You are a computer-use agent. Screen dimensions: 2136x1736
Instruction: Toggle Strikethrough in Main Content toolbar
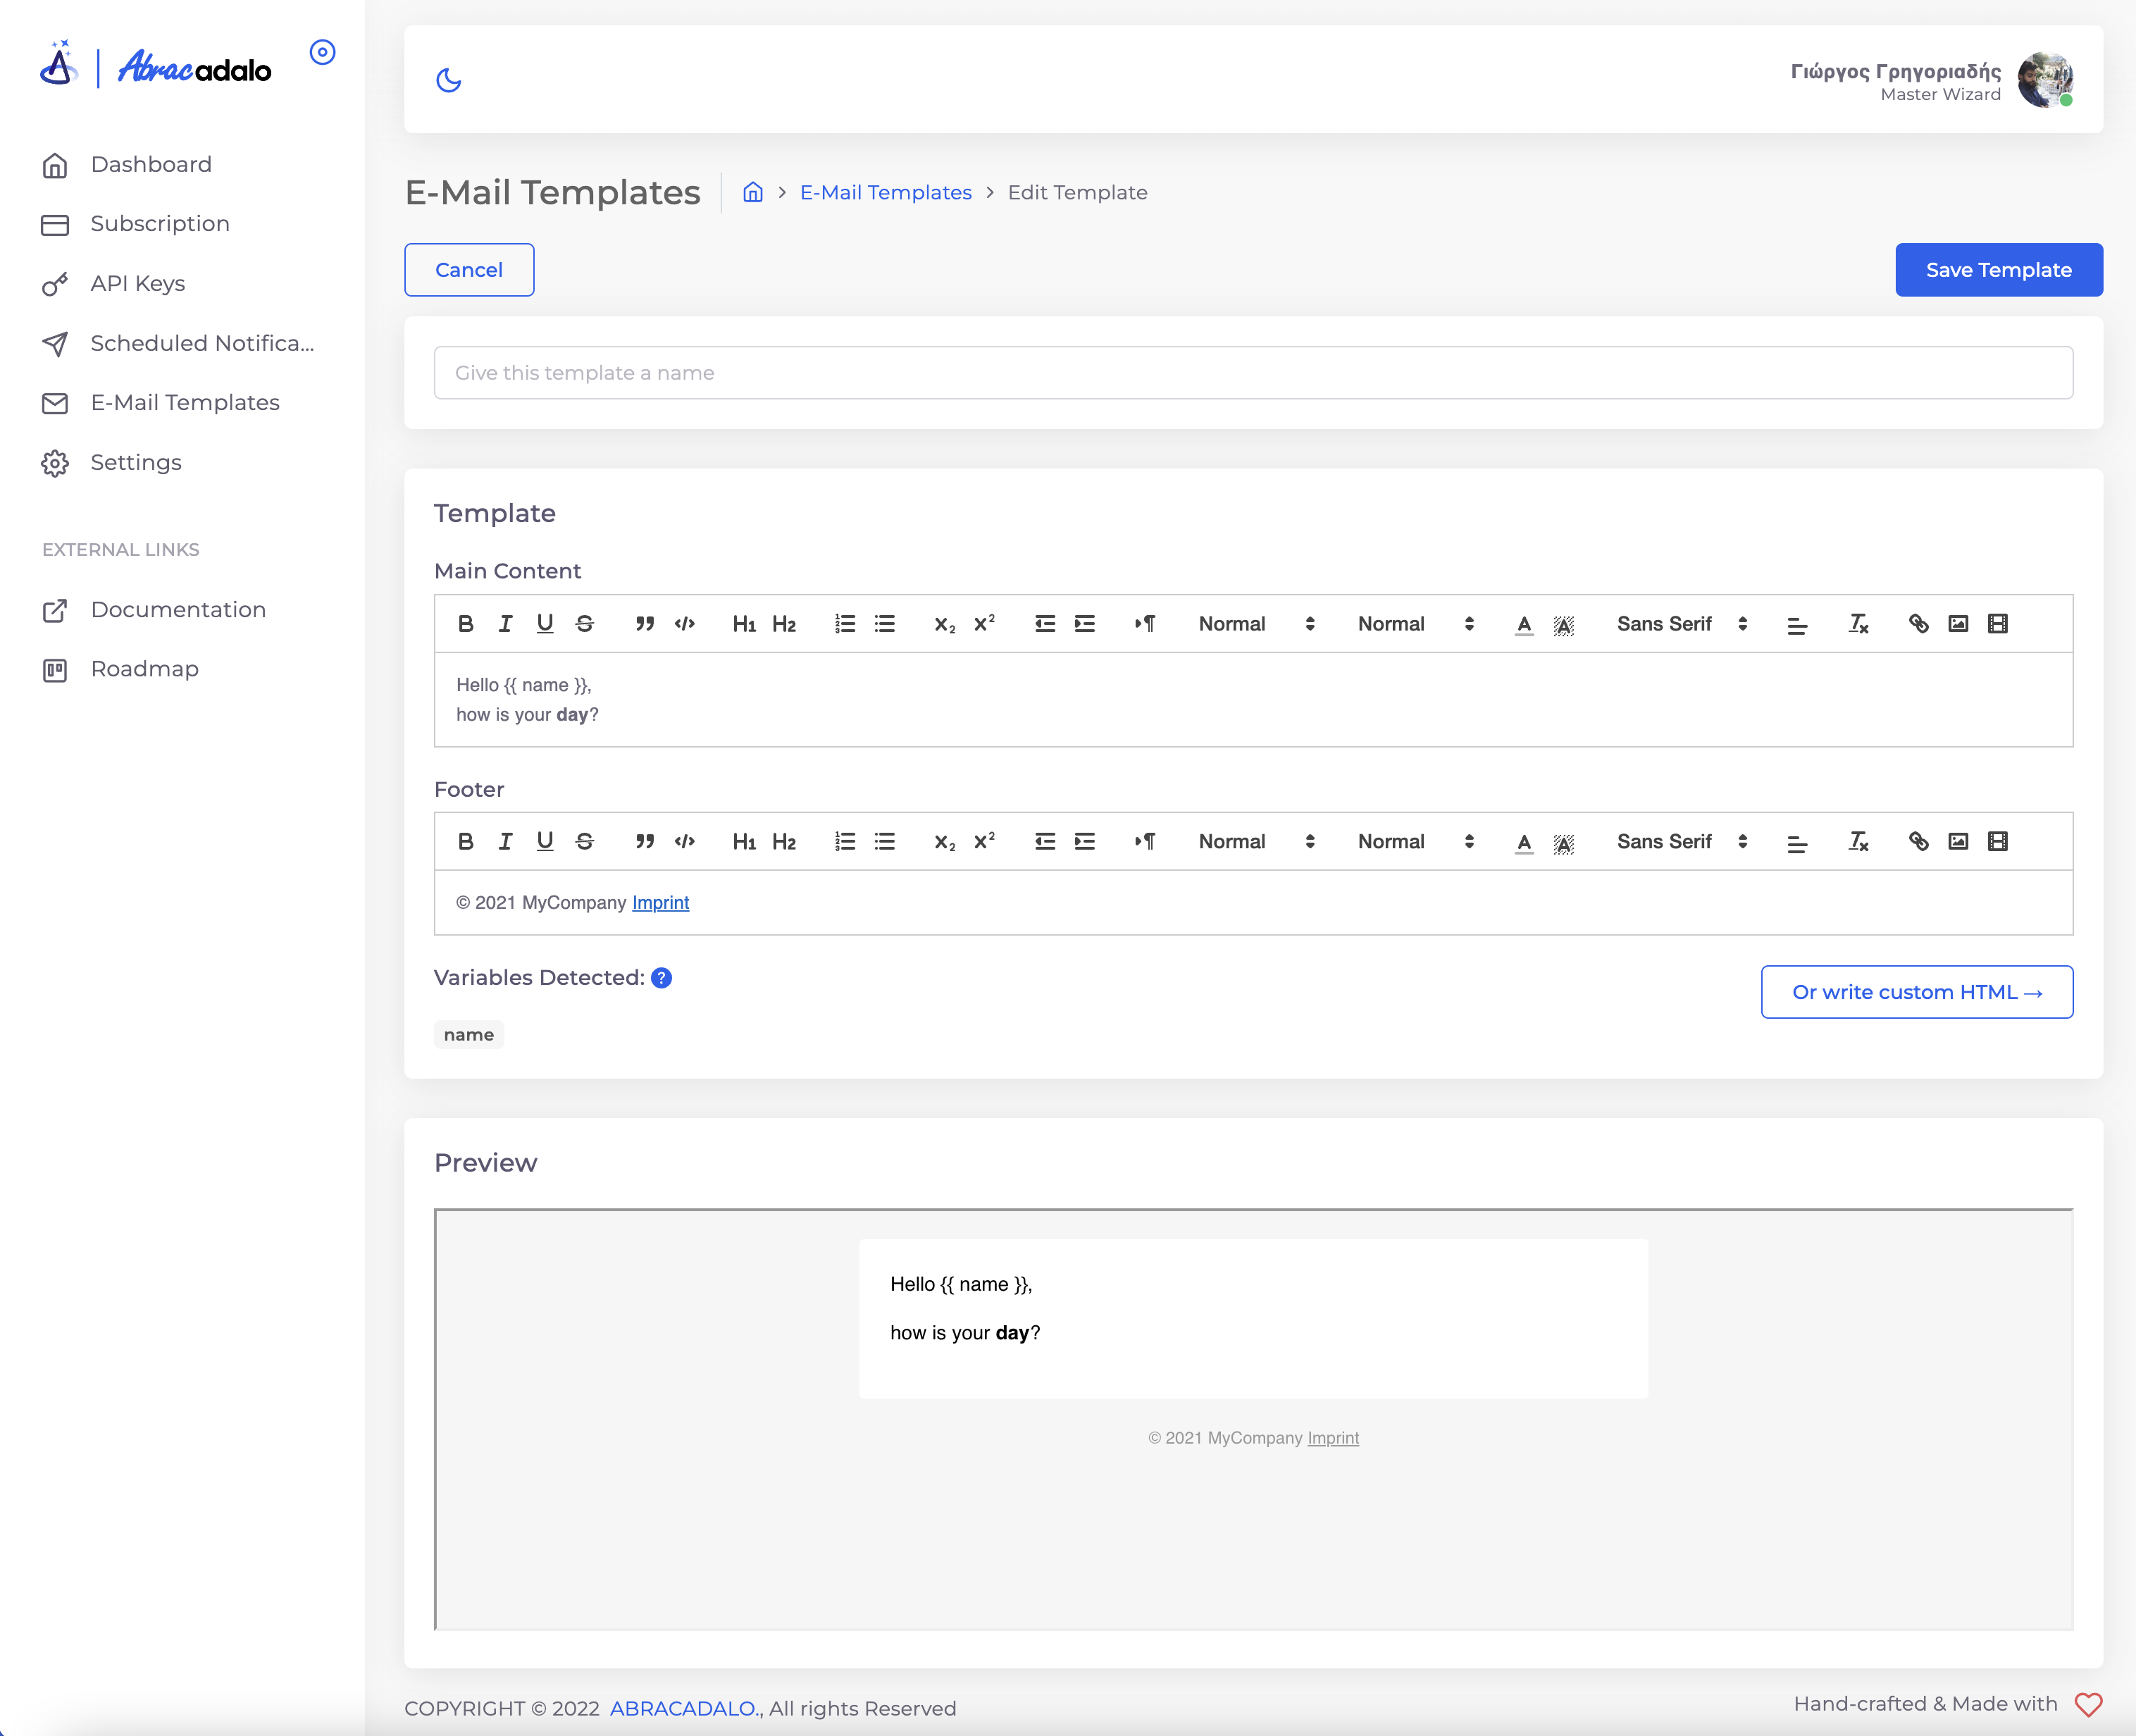click(585, 624)
